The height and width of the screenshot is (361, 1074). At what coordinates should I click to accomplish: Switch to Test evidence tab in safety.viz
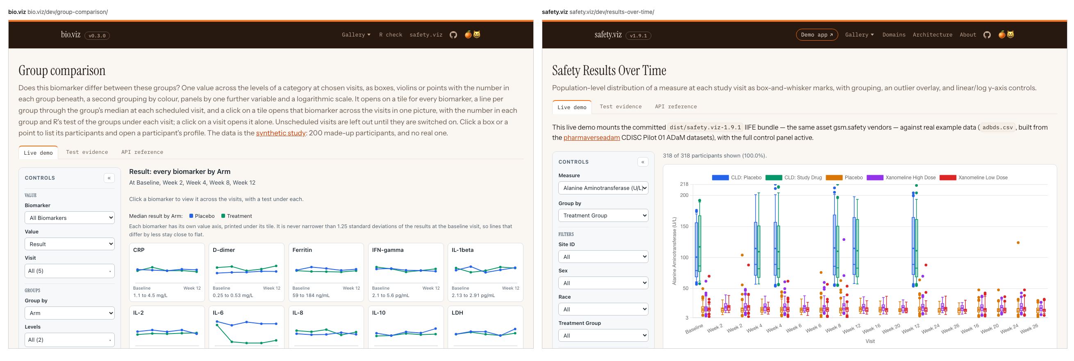pos(620,107)
